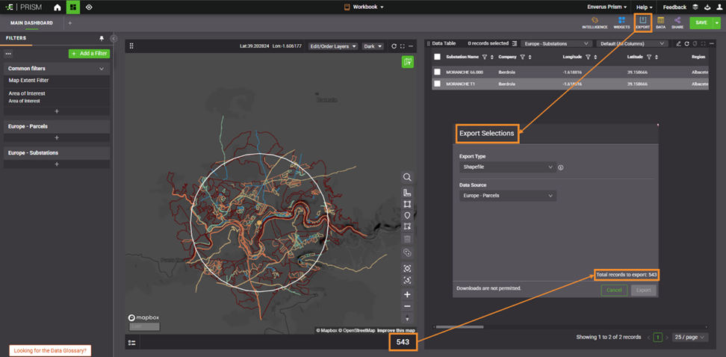
Task: Open the Export Type Shapefile dropdown
Action: click(x=507, y=167)
